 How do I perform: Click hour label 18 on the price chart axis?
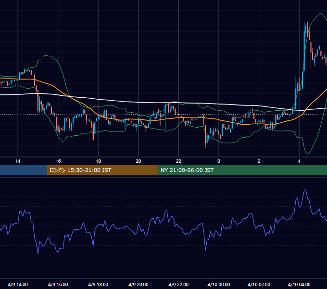[98, 161]
